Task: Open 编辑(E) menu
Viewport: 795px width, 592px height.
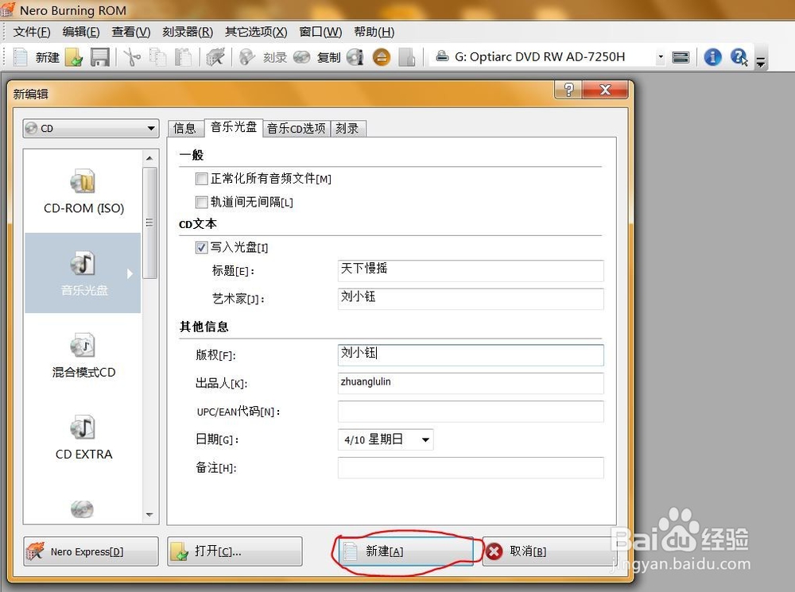Action: coord(80,32)
